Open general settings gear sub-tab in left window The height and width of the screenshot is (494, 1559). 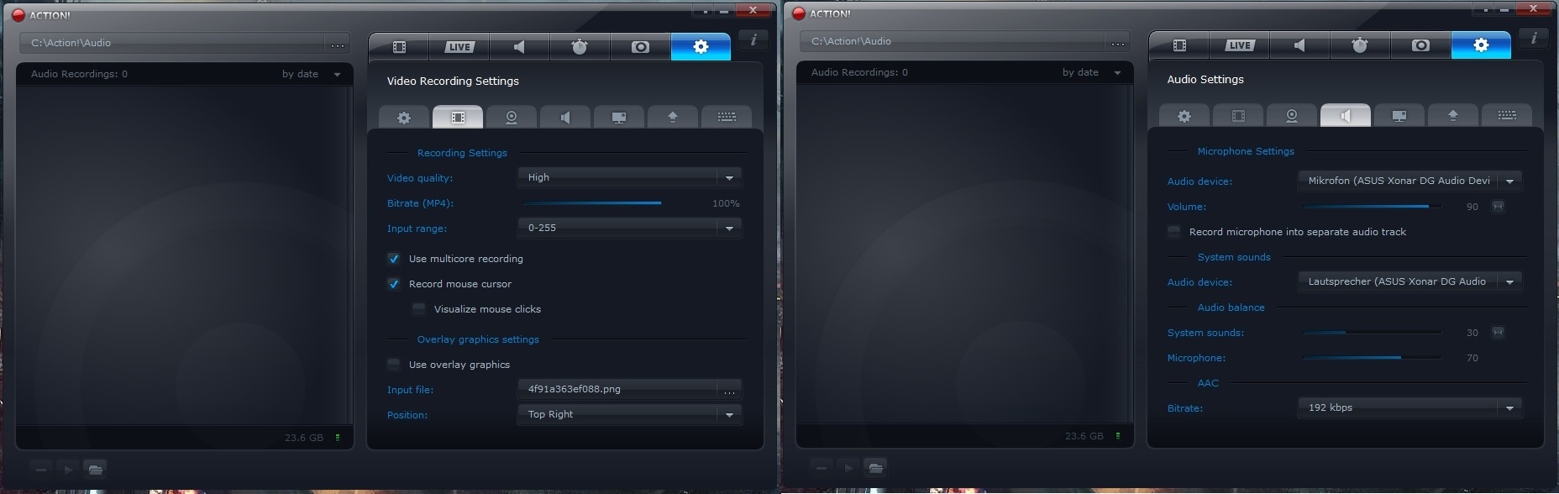tap(404, 118)
